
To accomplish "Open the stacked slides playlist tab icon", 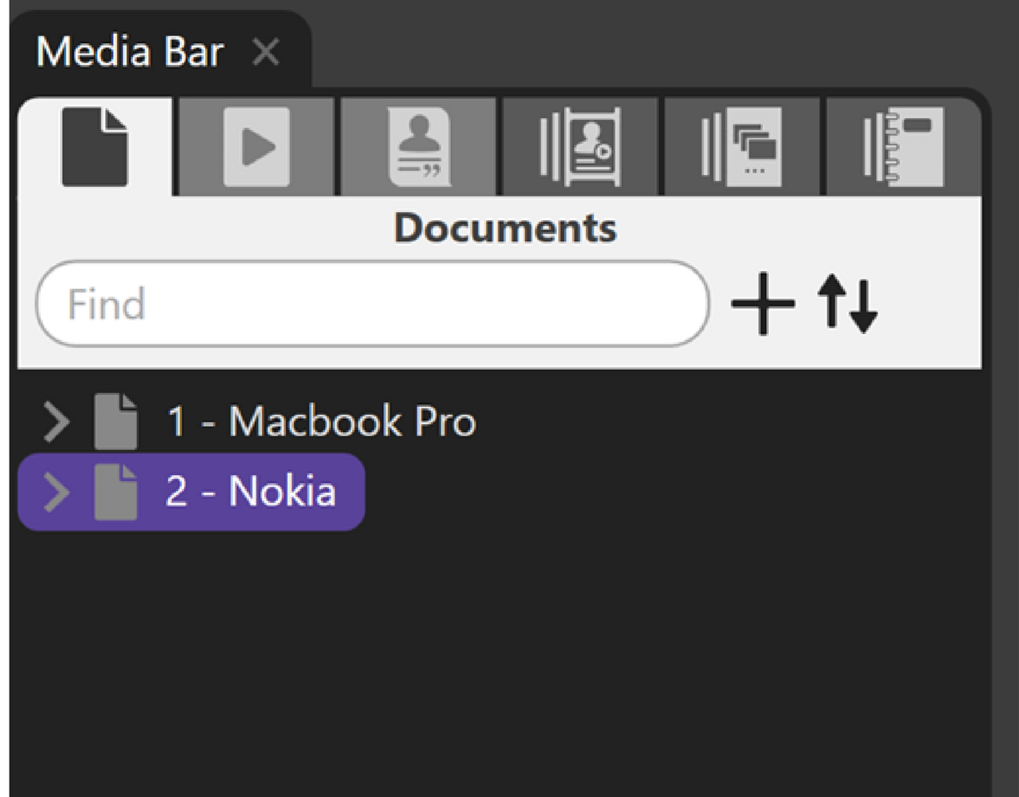I will [x=742, y=147].
